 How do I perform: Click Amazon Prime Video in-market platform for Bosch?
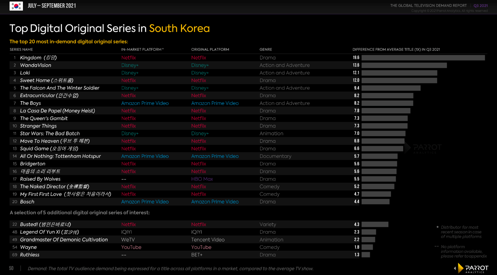click(x=145, y=202)
